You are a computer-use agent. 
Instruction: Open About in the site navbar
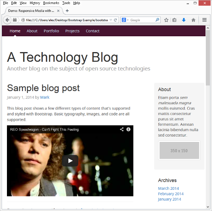(x=32, y=31)
